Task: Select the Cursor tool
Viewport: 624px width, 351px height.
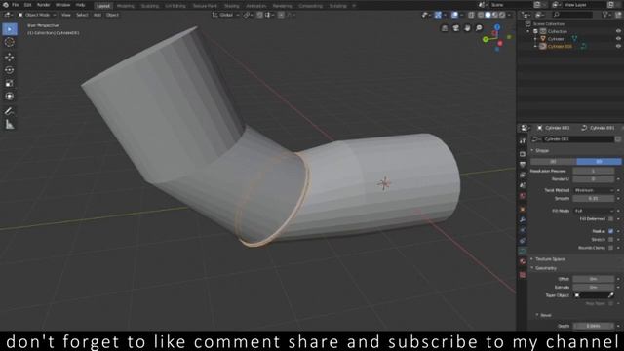Action: coord(10,43)
